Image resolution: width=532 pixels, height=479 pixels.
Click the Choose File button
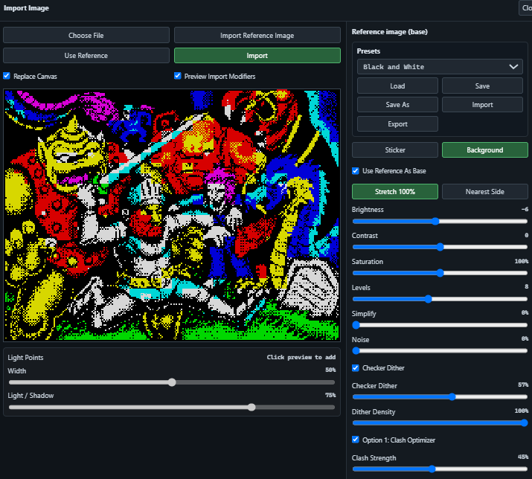click(x=86, y=35)
